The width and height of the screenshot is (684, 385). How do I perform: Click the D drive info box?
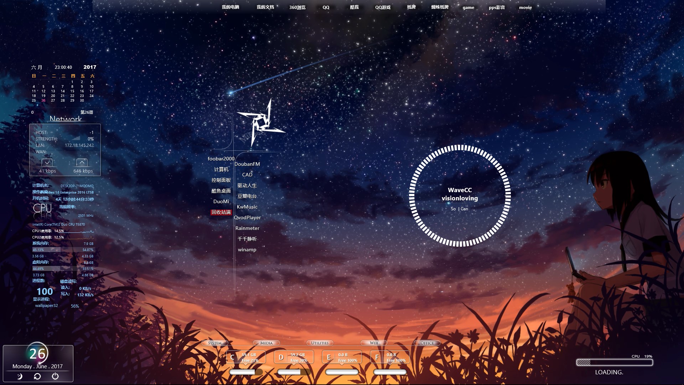coord(294,357)
